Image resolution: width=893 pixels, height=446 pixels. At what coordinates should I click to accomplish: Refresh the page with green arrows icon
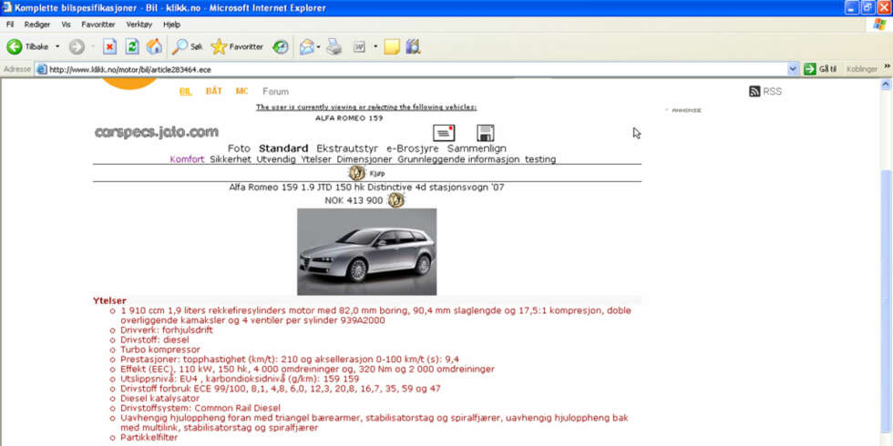132,46
